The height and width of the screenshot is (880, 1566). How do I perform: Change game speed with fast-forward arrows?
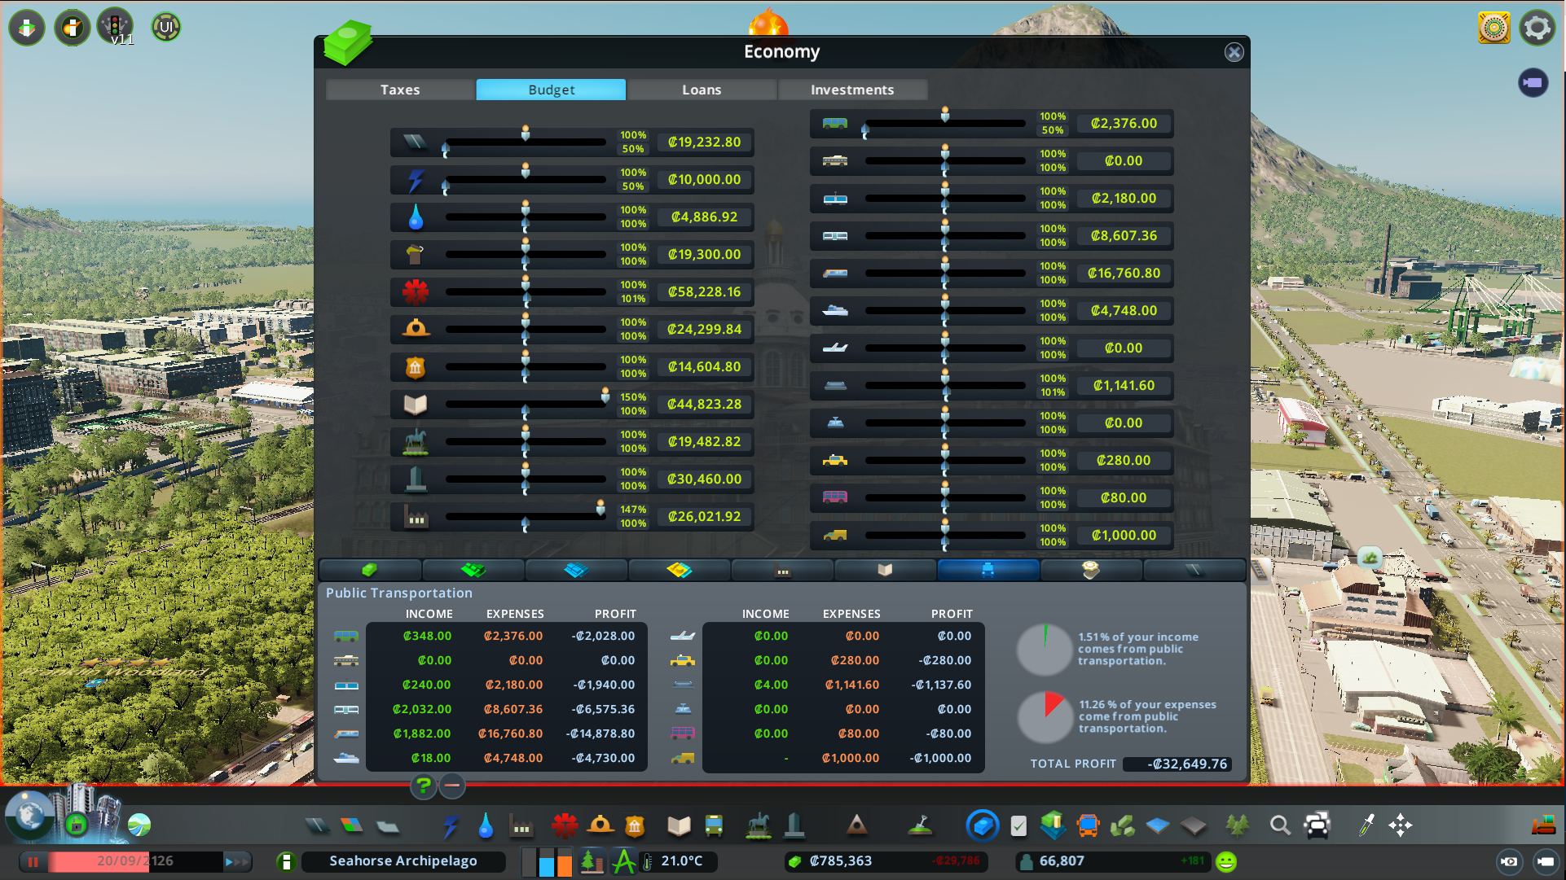point(236,861)
